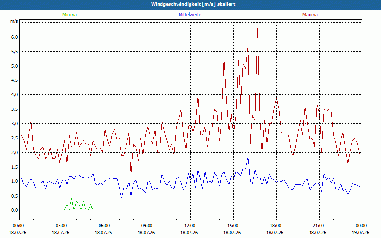Screen dimensions: 381x238
Task: Click the 0,5 y-axis value
Action: (15, 196)
